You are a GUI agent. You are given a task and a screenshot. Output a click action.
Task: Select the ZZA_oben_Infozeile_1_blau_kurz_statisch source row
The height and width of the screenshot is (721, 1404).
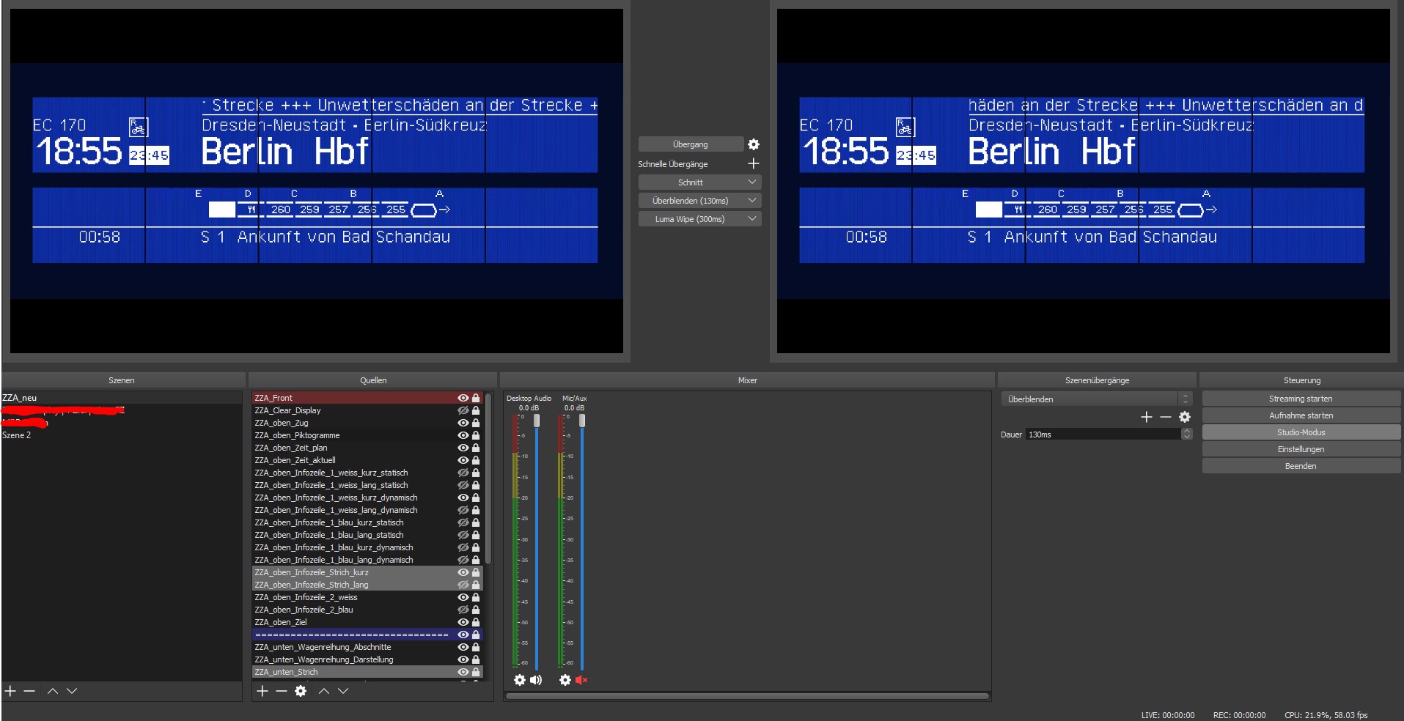(368, 522)
